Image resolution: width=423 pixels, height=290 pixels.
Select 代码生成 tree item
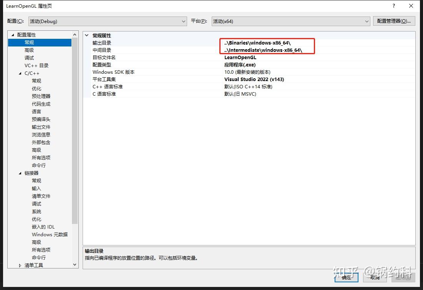click(x=41, y=104)
